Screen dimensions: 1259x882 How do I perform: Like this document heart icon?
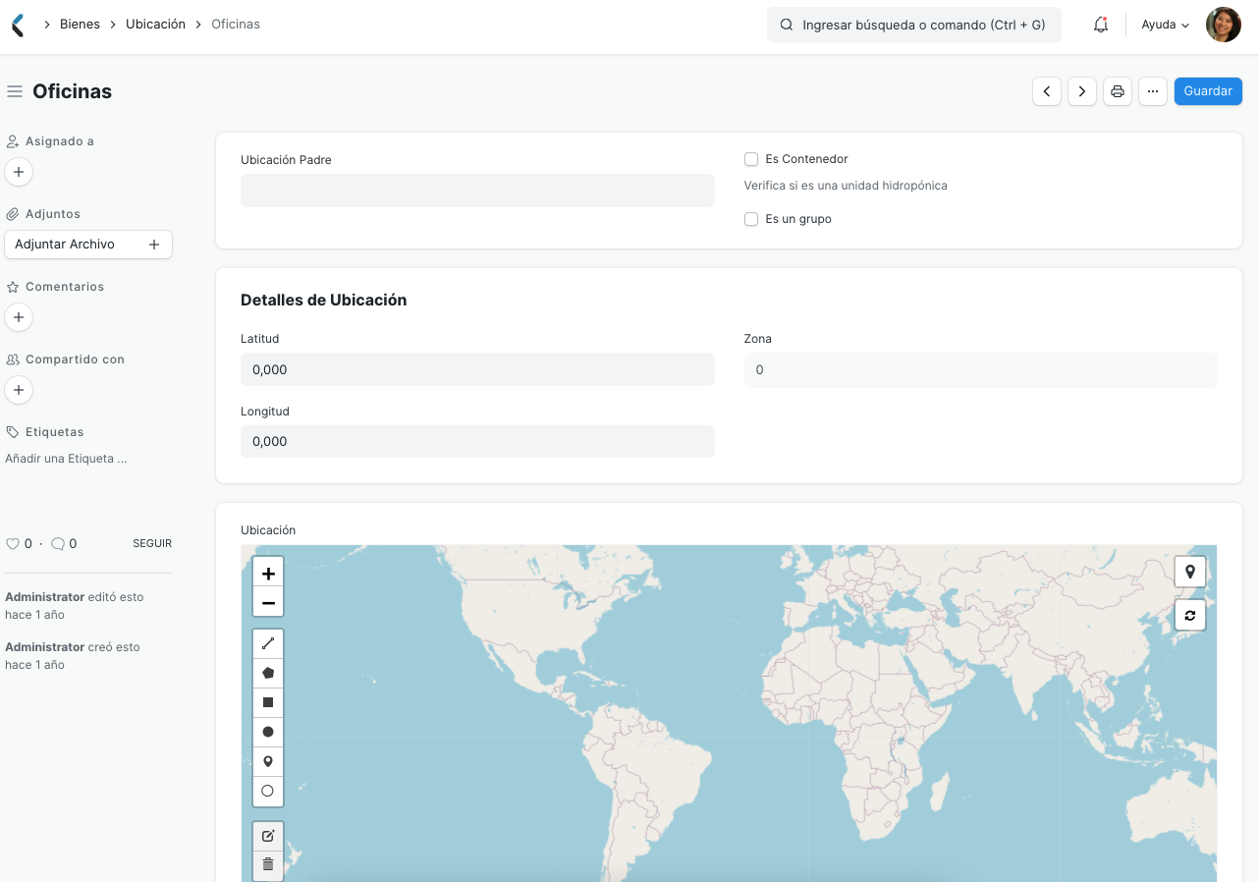click(13, 543)
